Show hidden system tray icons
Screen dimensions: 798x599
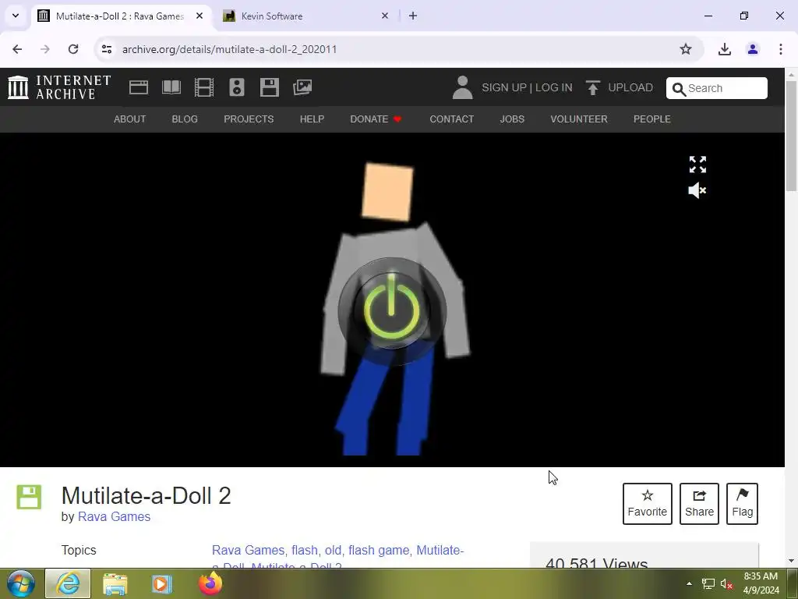(x=689, y=583)
